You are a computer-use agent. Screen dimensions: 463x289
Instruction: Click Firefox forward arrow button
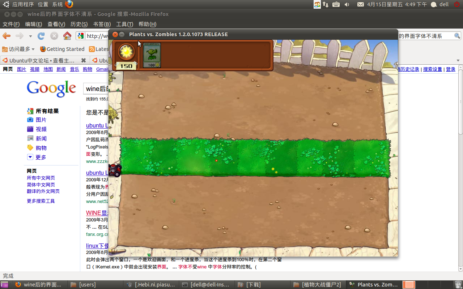(x=20, y=36)
